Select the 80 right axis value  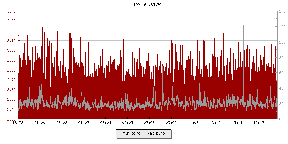click(281, 58)
